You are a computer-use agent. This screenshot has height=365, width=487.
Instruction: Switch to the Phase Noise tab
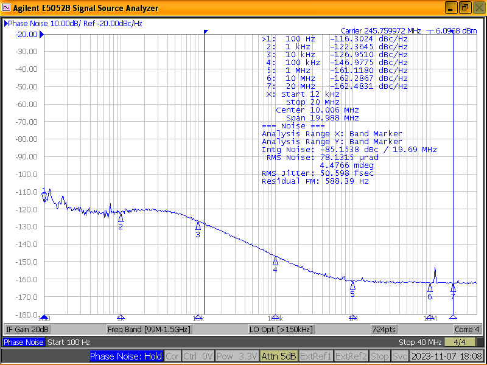(24, 342)
